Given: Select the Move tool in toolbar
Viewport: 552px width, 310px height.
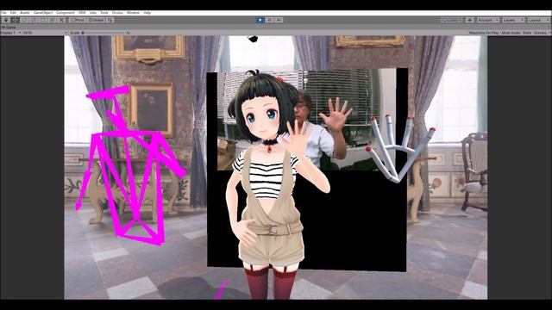Looking at the screenshot, I should click(16, 20).
